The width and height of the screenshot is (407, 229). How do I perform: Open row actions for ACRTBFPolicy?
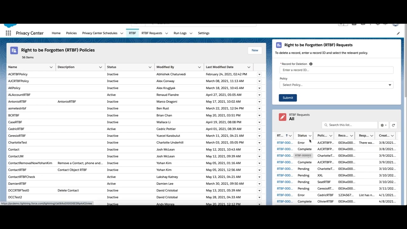tap(259, 74)
